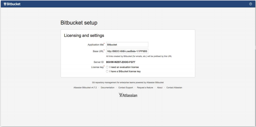The height and width of the screenshot is (127, 256).
Task: Click inside the Base URL text field
Action: (x=127, y=51)
